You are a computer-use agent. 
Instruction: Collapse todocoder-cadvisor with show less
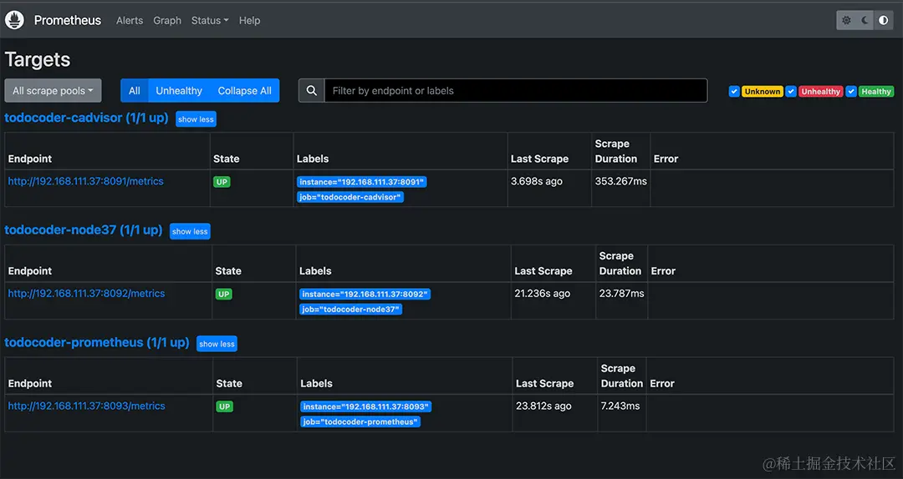point(196,119)
